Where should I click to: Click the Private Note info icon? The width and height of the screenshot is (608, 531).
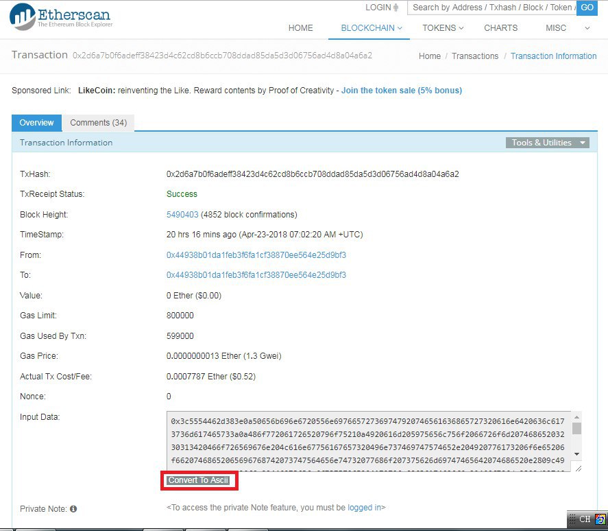[73, 509]
